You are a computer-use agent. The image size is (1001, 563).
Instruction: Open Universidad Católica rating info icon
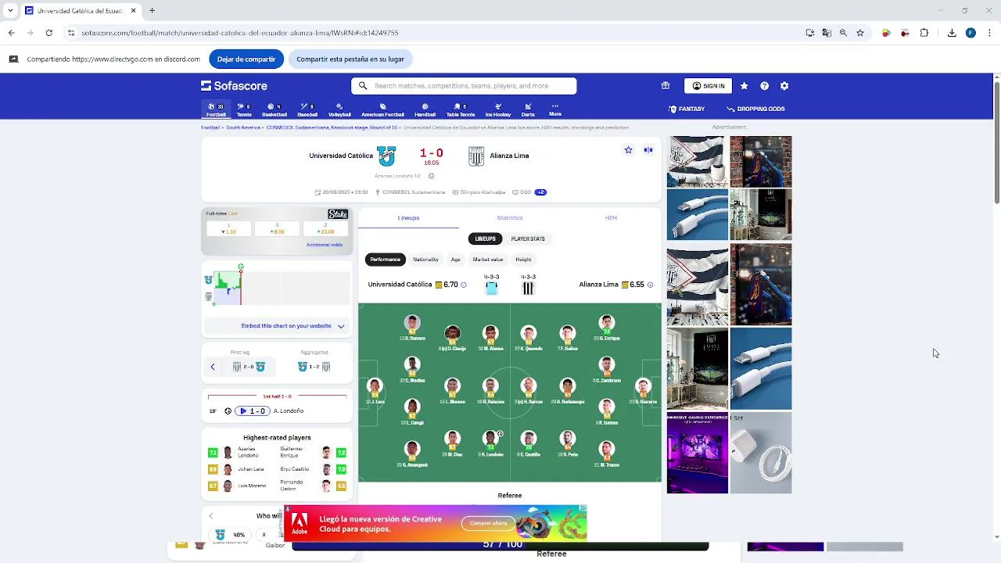(464, 285)
